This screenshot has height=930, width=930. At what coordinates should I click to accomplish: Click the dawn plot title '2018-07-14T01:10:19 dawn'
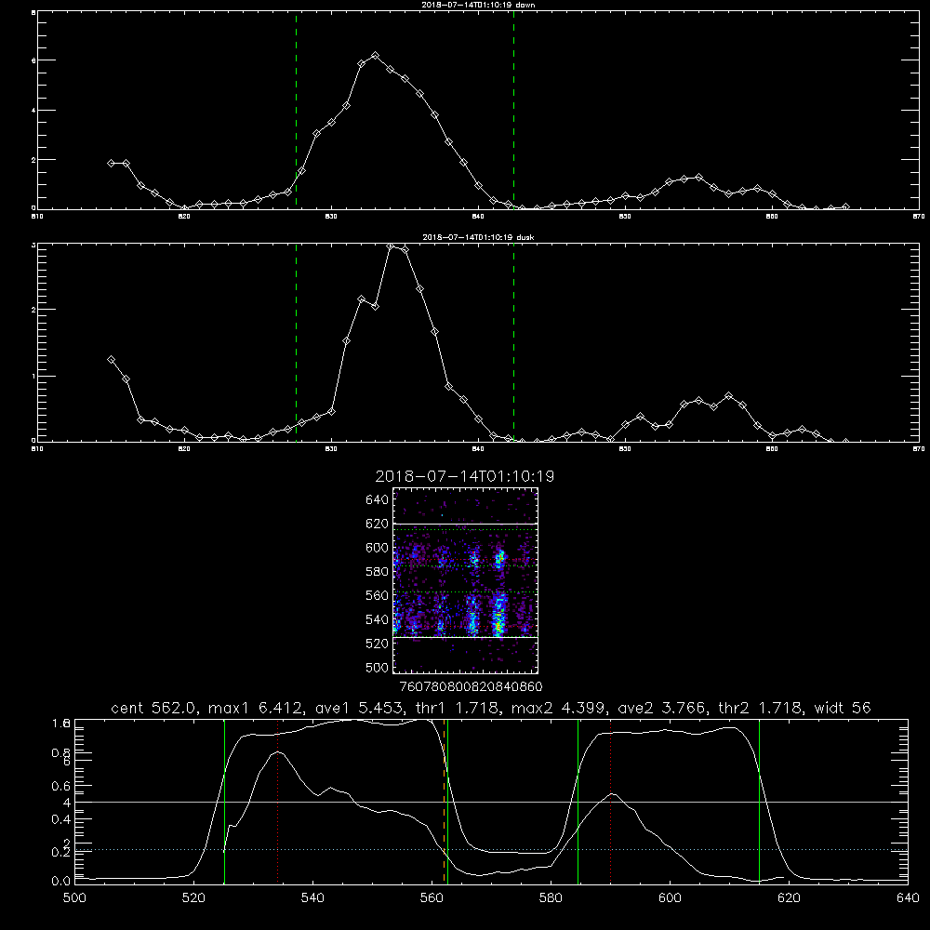point(478,4)
